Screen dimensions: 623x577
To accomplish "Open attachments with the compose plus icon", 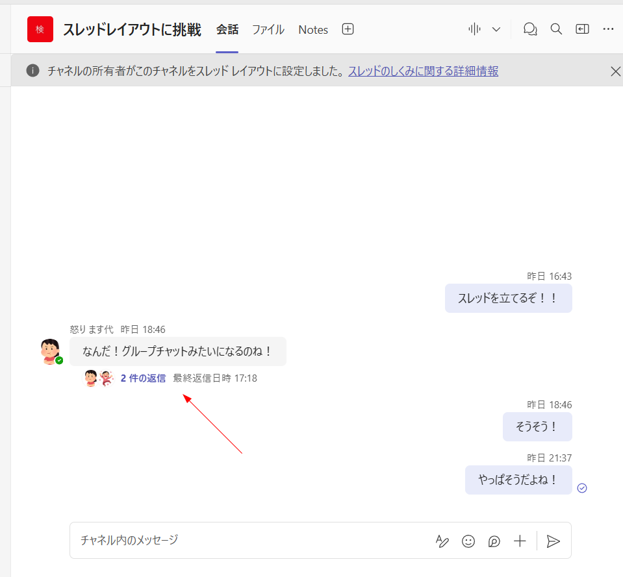I will 520,541.
